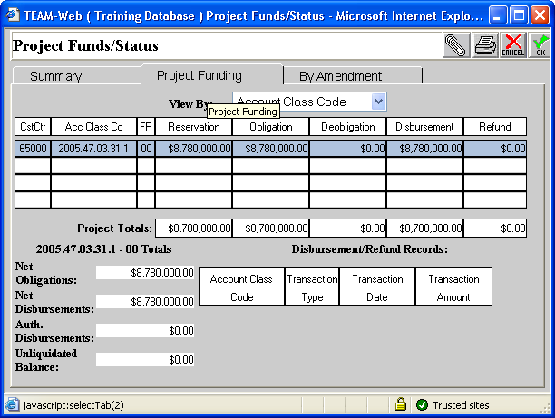
Task: Click the Unliquidated Balance field
Action: pyautogui.click(x=145, y=359)
